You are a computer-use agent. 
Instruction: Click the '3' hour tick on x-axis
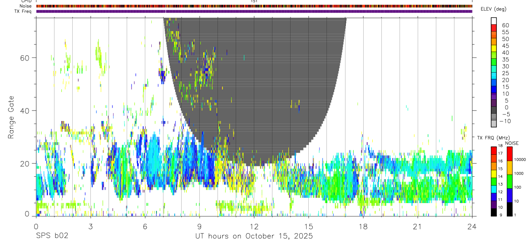[90, 226]
